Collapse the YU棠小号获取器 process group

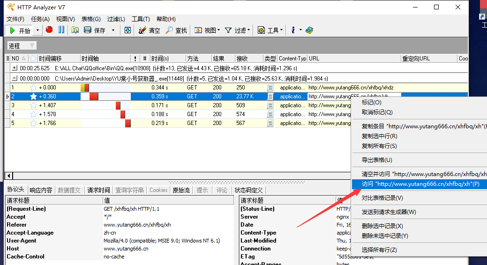(14, 79)
